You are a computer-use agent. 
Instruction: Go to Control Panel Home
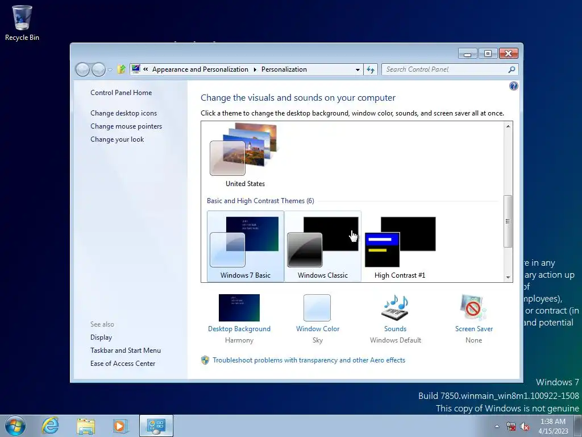click(x=121, y=93)
